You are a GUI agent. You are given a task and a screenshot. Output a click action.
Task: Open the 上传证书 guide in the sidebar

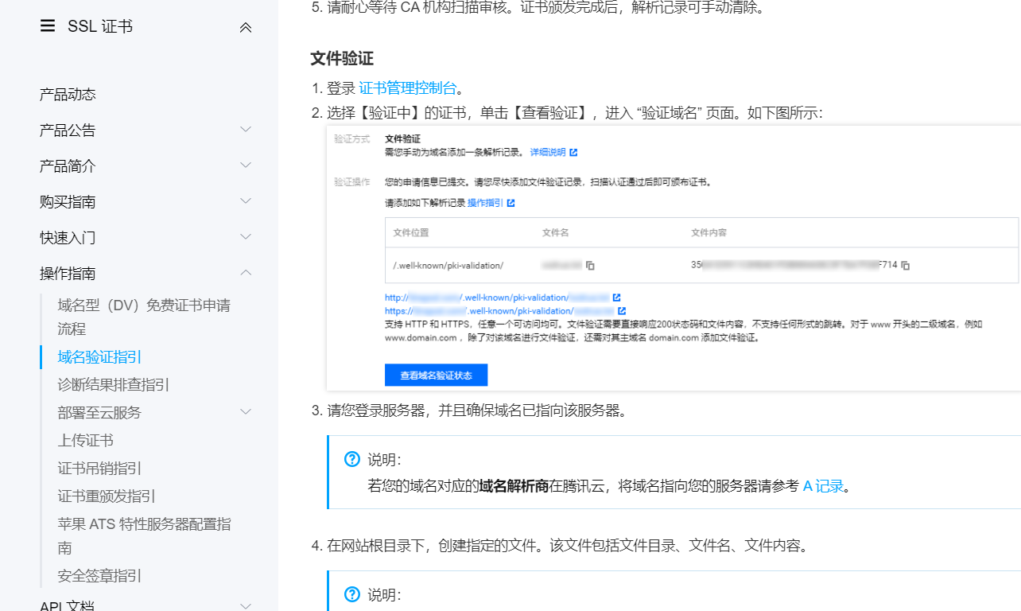coord(83,440)
